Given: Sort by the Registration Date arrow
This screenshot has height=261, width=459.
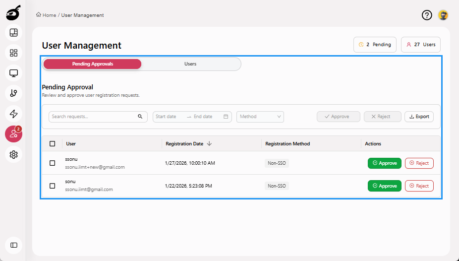Looking at the screenshot, I should coord(209,144).
